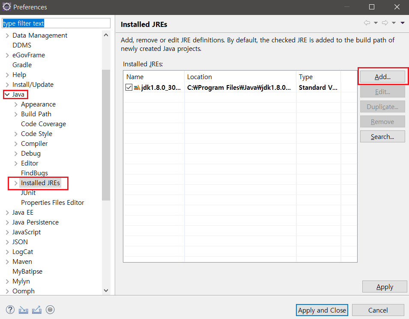Viewport: 409px width, 319px height.
Task: Expand the Maven node
Action: click(x=7, y=262)
